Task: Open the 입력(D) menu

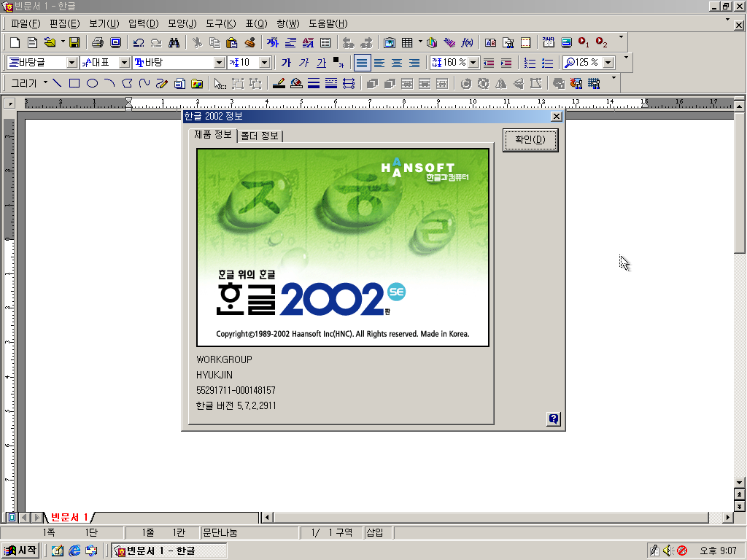Action: pyautogui.click(x=144, y=23)
